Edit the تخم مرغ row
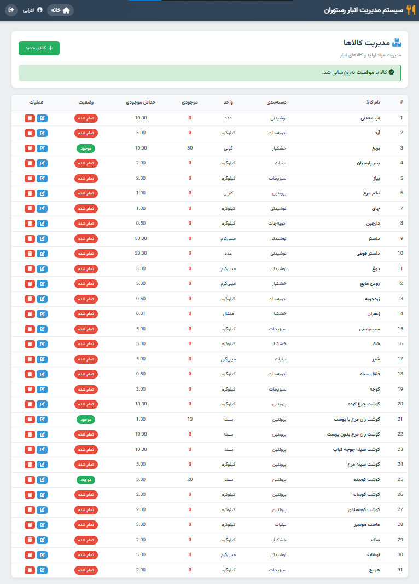The image size is (419, 584). (42, 193)
